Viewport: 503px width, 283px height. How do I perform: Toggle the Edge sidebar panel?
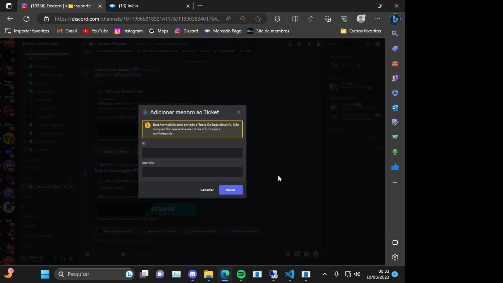click(x=394, y=242)
